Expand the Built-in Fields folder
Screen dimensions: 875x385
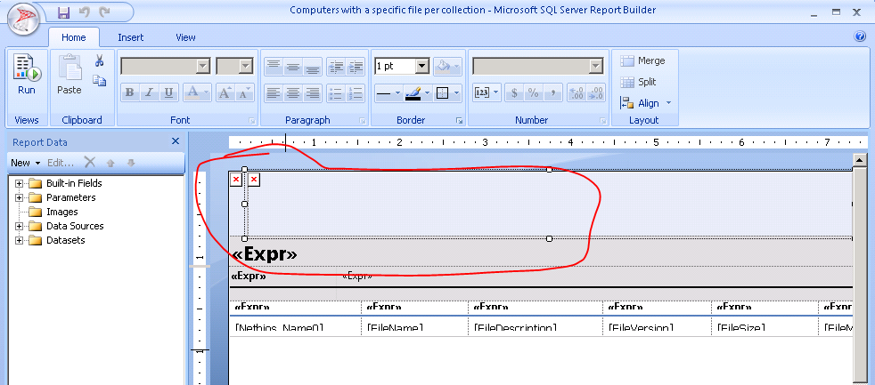[x=20, y=183]
